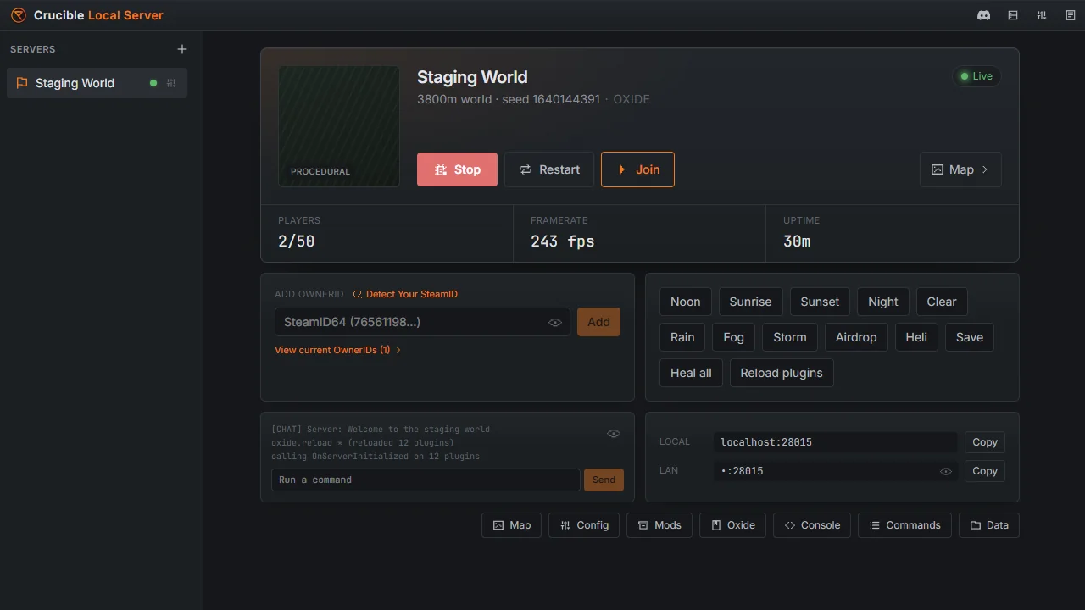
Task: Click the procedural map thumbnail
Action: [339, 126]
